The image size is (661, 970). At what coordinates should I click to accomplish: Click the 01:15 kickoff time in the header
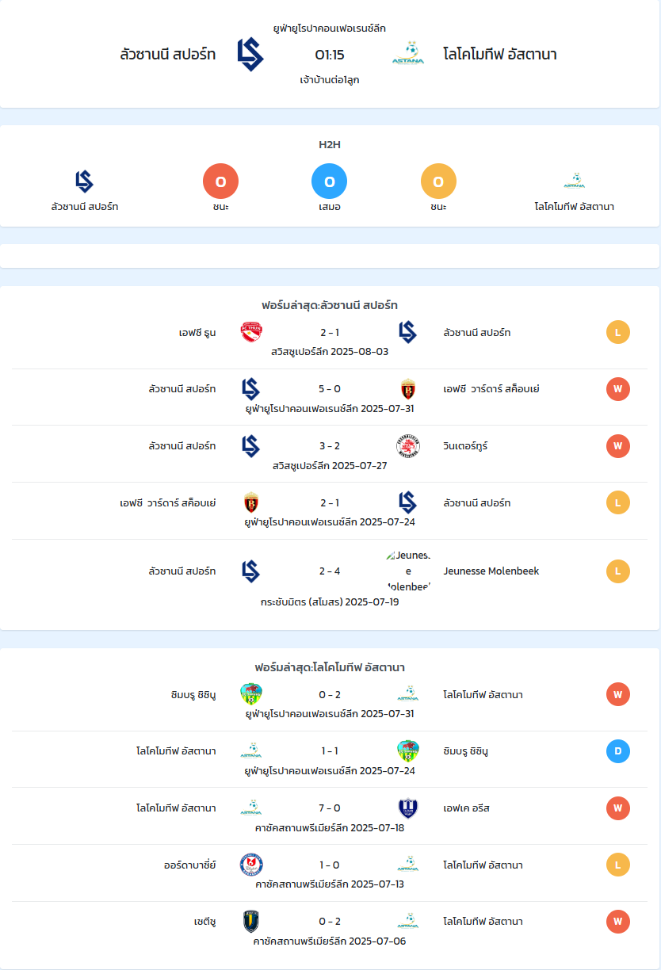330,55
